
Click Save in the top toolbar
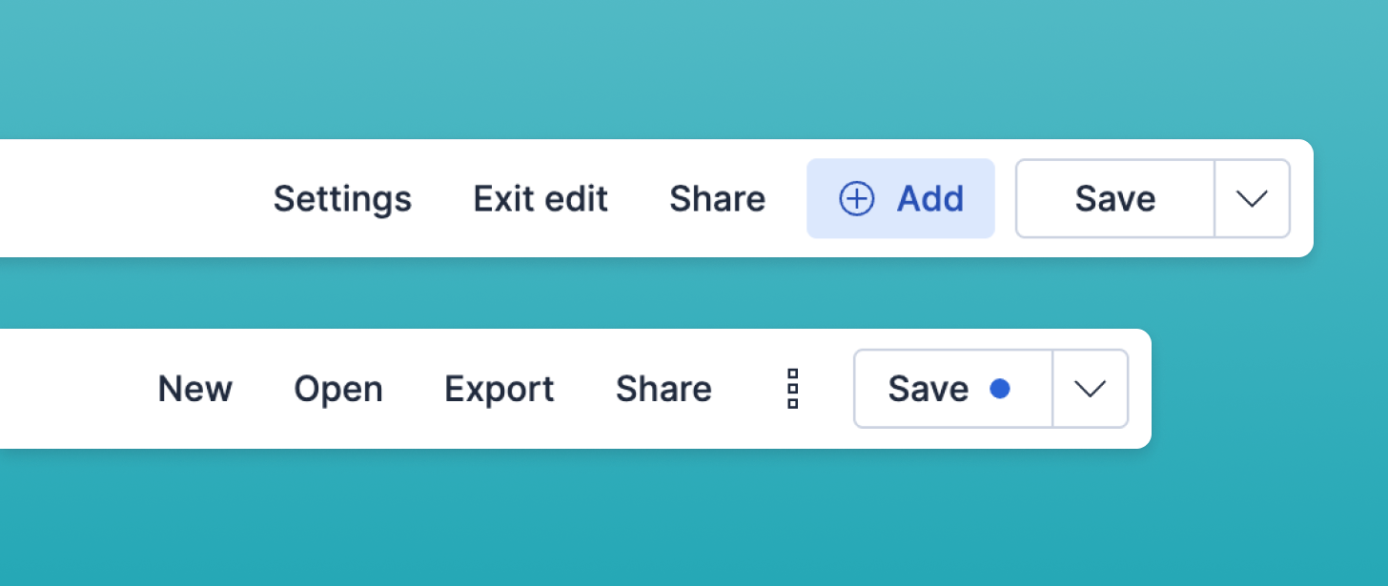pyautogui.click(x=1114, y=199)
